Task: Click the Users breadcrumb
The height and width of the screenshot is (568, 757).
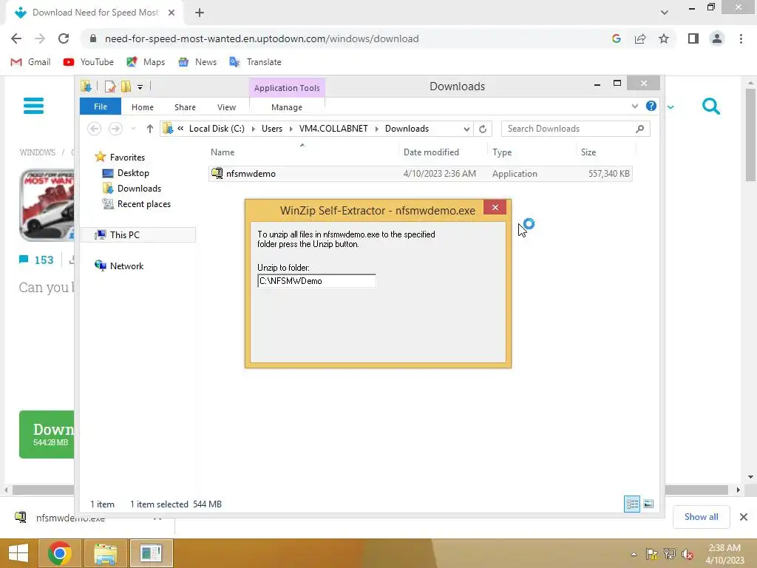Action: [272, 129]
